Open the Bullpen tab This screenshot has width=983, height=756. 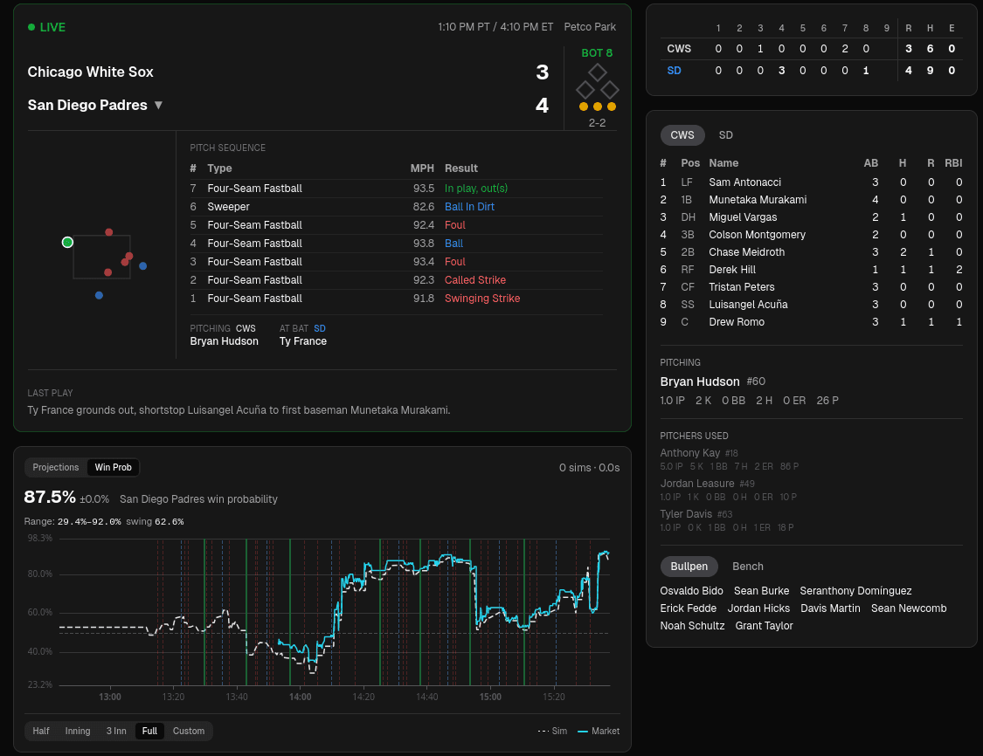coord(689,567)
